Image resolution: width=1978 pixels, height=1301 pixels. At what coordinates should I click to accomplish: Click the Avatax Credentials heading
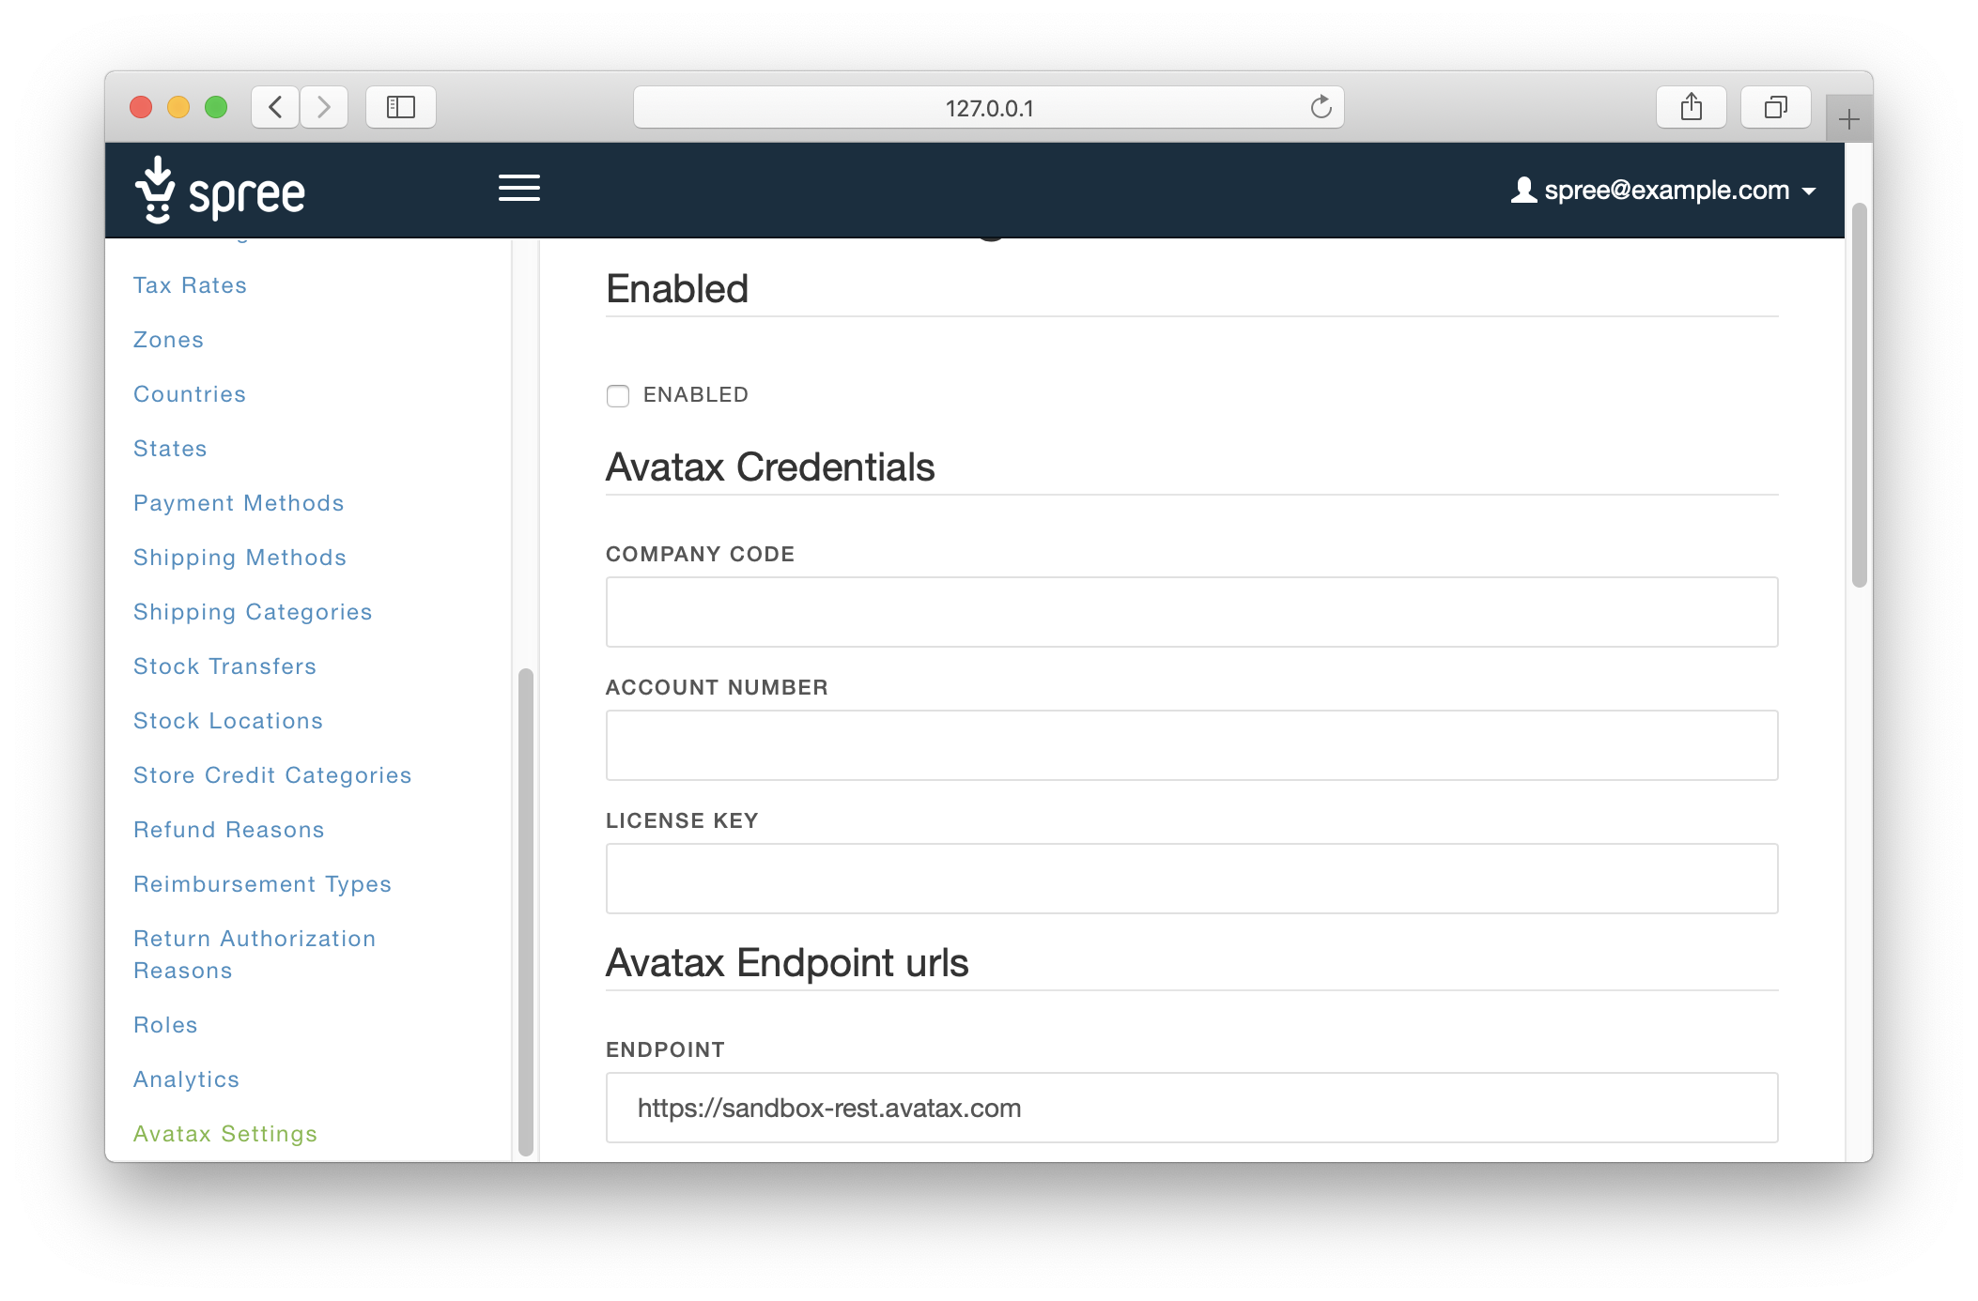tap(770, 467)
